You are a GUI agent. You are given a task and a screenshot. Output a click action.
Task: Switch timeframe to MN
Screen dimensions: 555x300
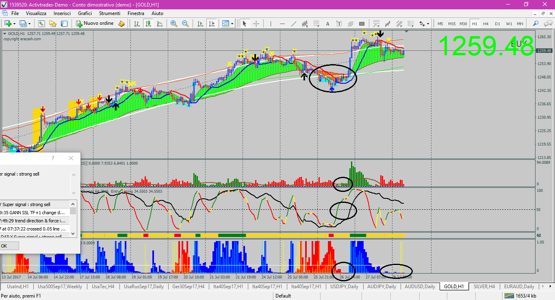pyautogui.click(x=520, y=24)
